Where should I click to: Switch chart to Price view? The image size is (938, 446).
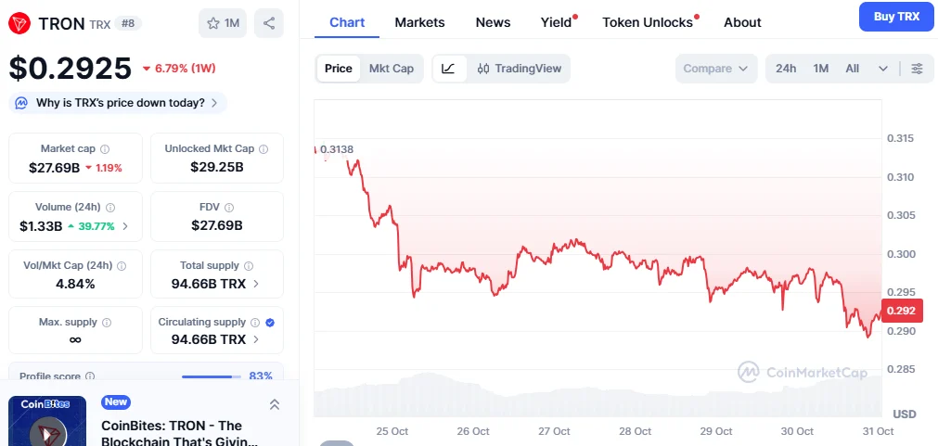339,69
